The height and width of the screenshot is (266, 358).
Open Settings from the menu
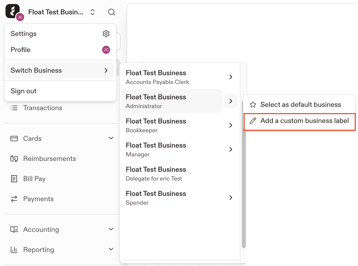tap(60, 34)
